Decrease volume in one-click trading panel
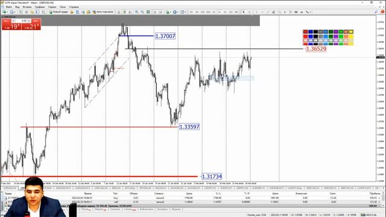The height and width of the screenshot is (217, 386). coord(13,21)
